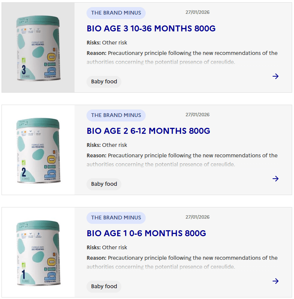The width and height of the screenshot is (294, 299).
Task: Click the Baby food tag on Age 2 card
Action: point(104,184)
